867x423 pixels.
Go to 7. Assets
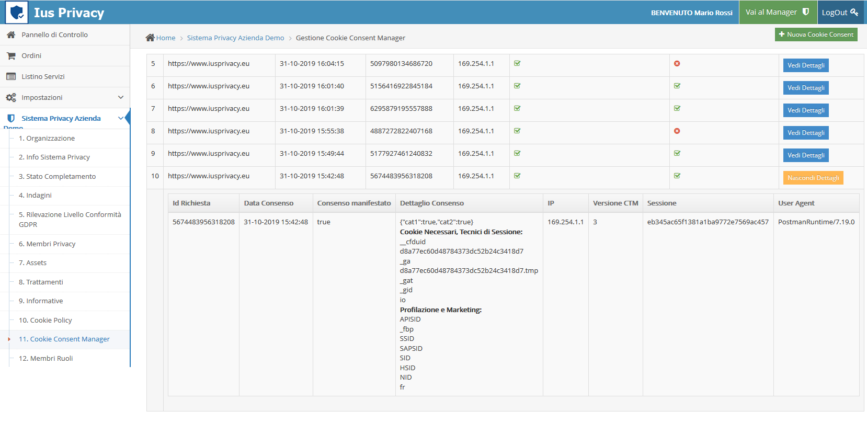pos(32,262)
